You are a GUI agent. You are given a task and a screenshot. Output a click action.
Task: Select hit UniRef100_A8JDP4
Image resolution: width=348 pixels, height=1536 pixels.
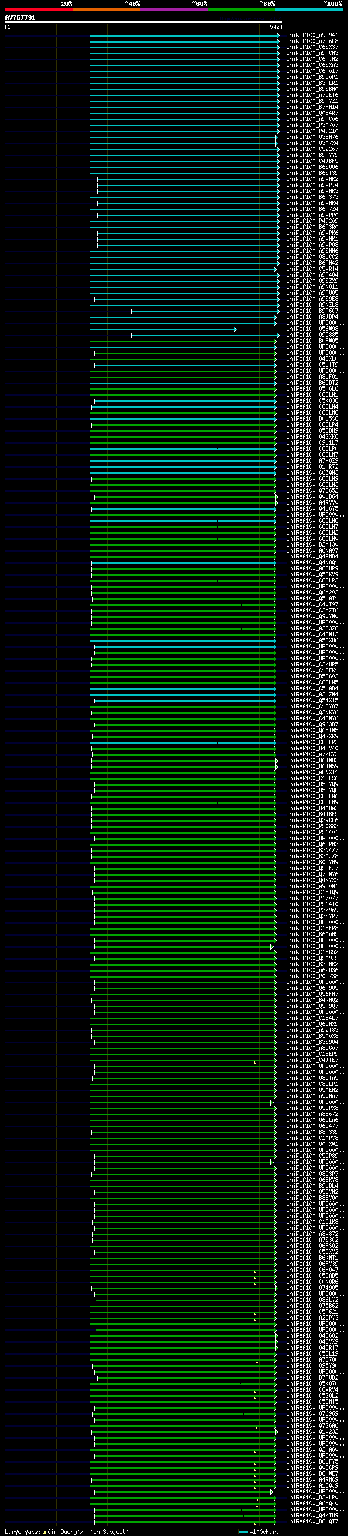(312, 317)
